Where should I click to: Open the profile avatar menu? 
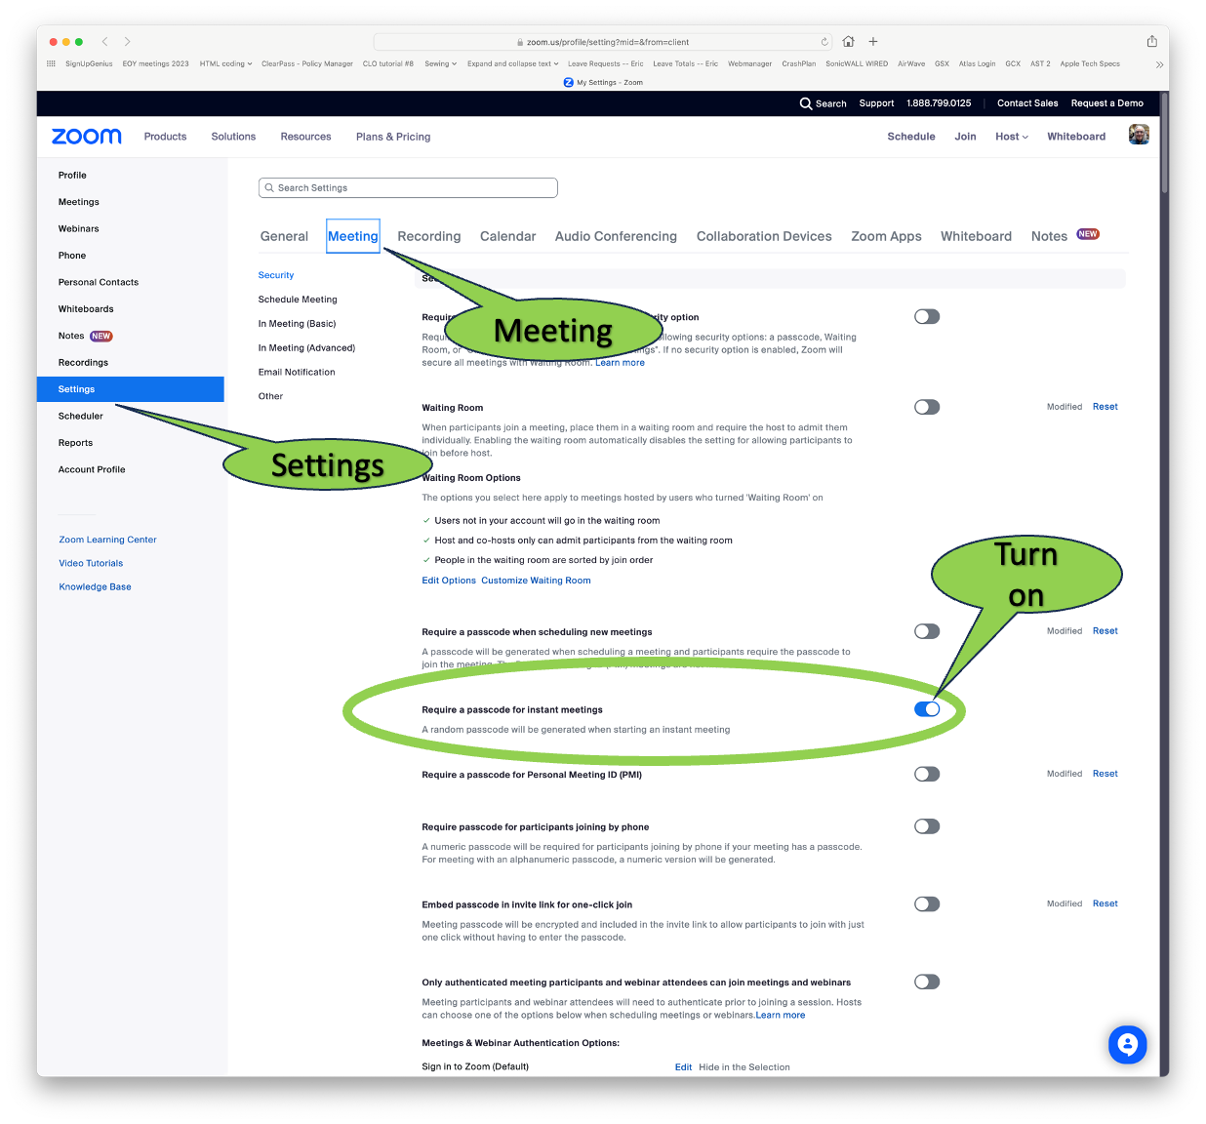click(x=1139, y=135)
